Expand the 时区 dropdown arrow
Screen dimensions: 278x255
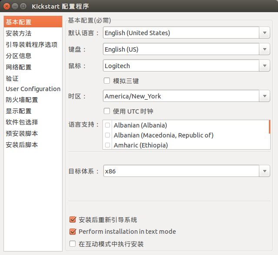point(265,96)
